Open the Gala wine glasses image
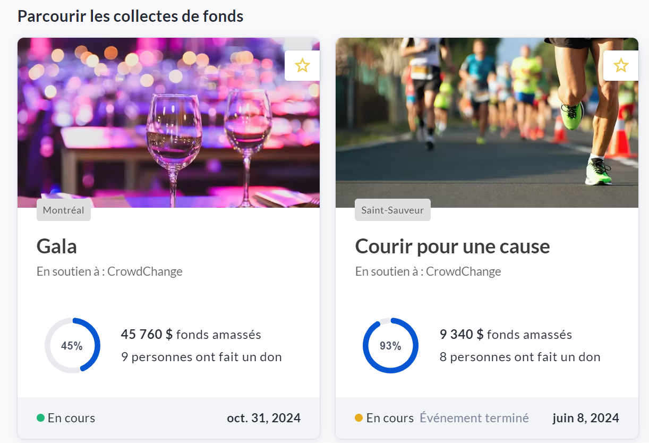This screenshot has height=443, width=649. click(x=168, y=122)
